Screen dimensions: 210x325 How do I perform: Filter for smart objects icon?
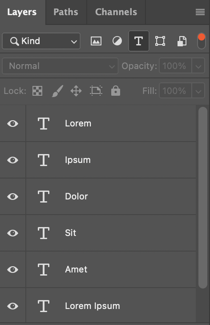[182, 41]
